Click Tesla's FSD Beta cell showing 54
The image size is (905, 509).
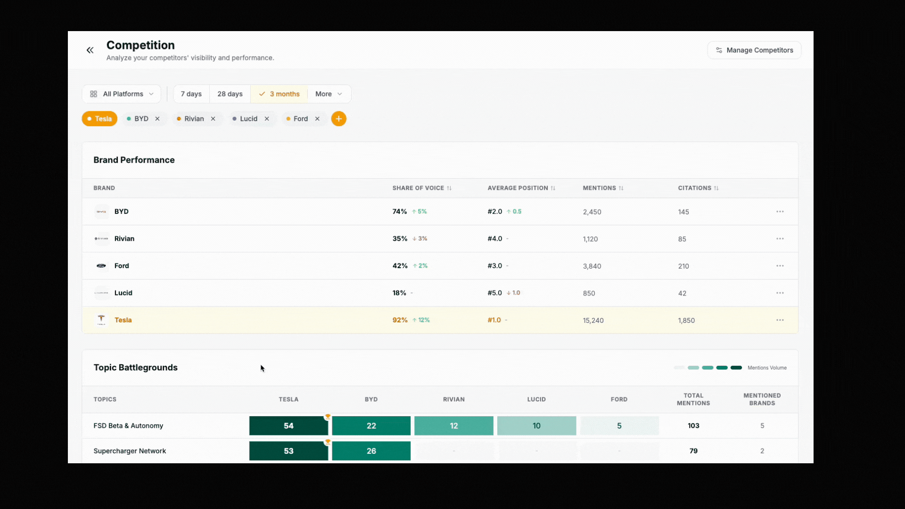click(x=288, y=426)
